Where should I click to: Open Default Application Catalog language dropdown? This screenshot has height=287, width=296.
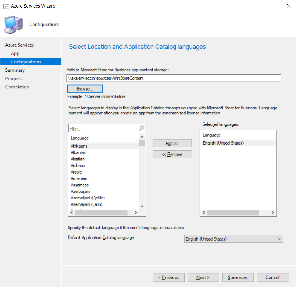click(234, 239)
